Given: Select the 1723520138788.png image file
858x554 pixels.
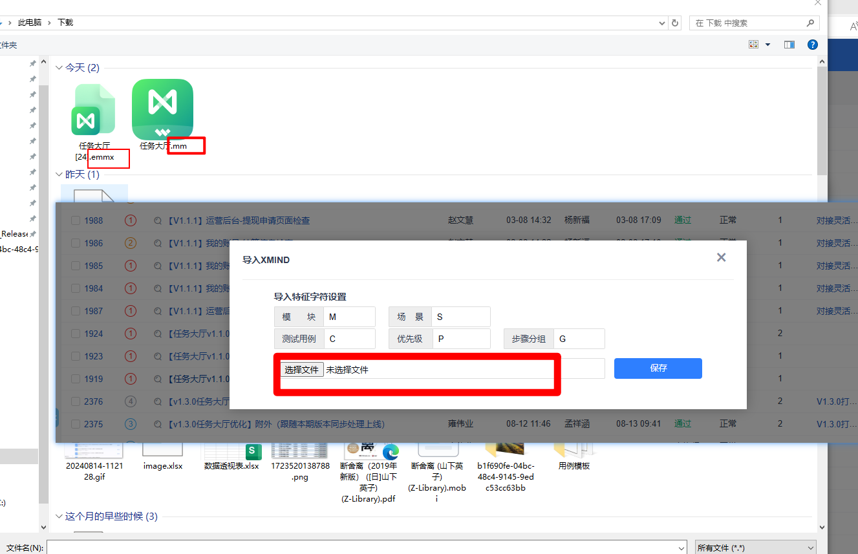Looking at the screenshot, I should tap(300, 471).
